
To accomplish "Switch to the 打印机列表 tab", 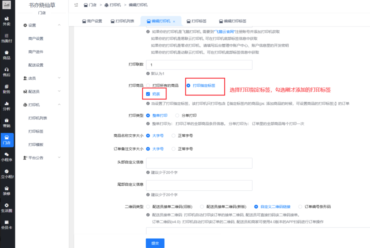I will [122, 21].
